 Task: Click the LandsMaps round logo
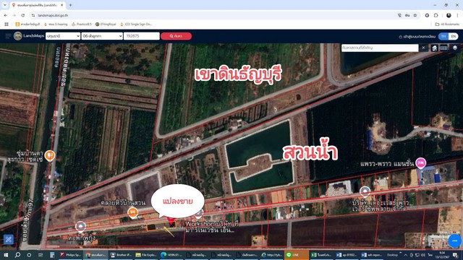tap(17, 36)
